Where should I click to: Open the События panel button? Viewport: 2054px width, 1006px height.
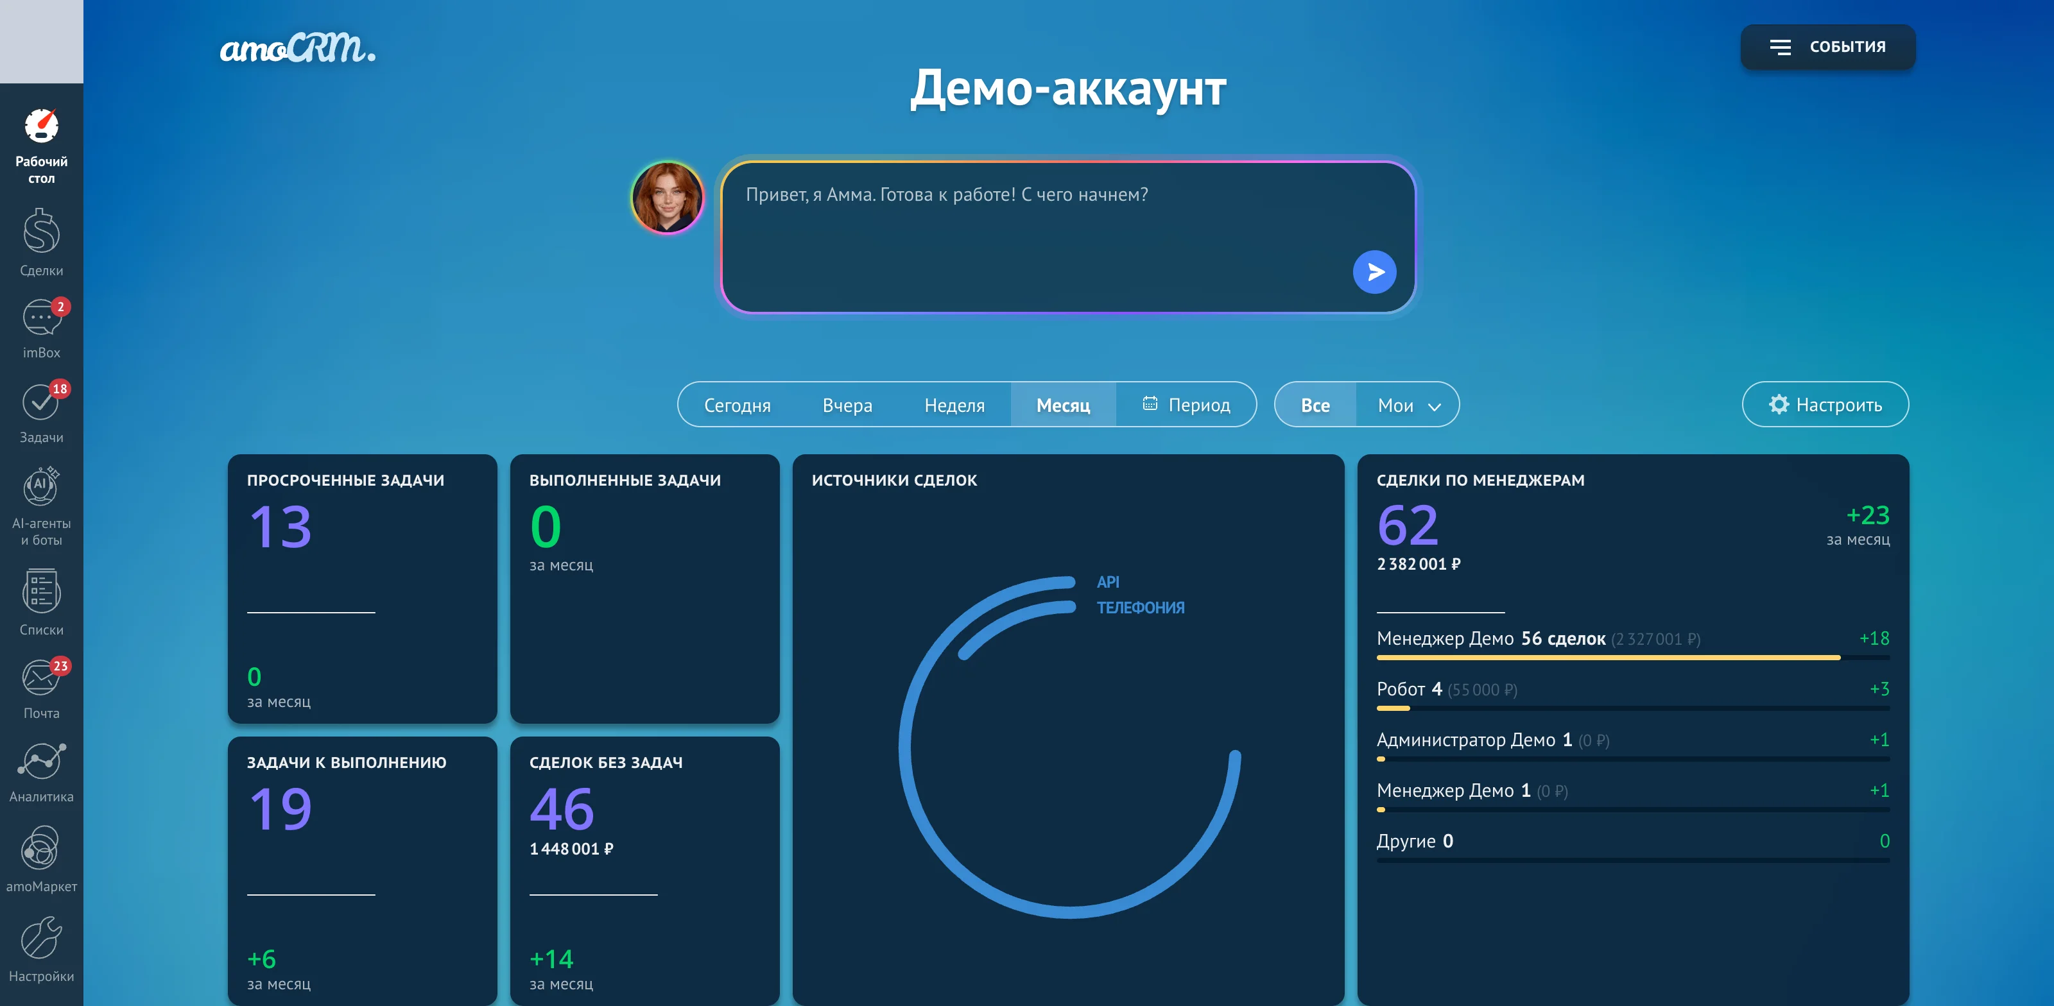click(1827, 47)
